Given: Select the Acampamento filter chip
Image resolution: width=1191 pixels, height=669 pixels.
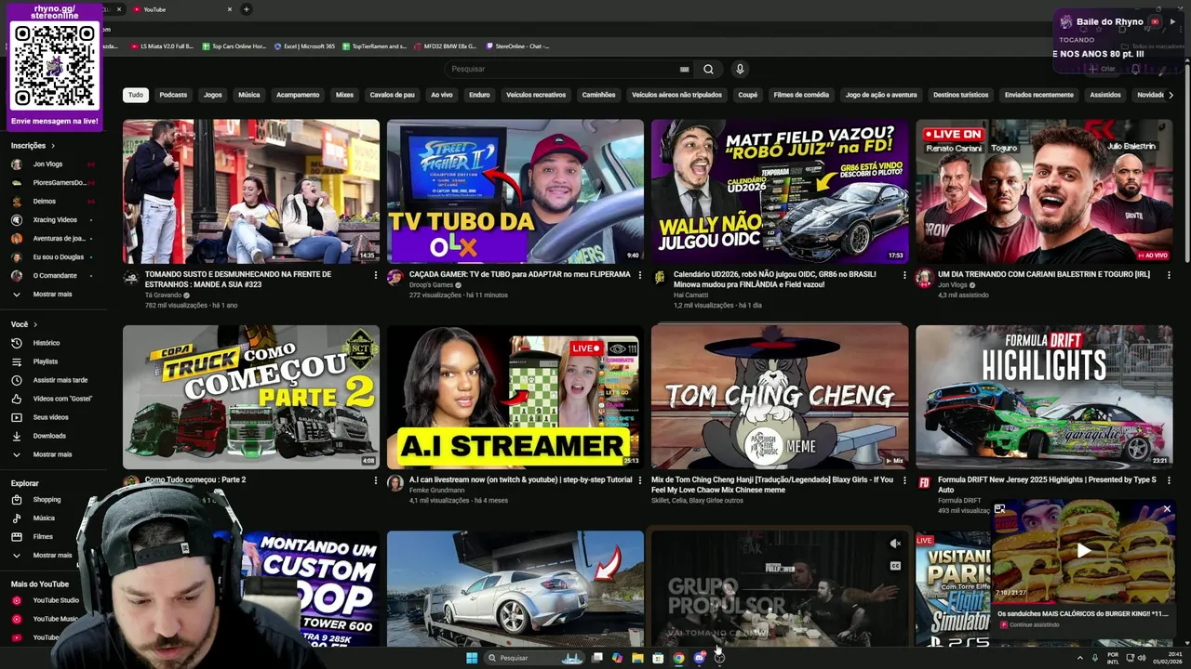Looking at the screenshot, I should pyautogui.click(x=298, y=95).
